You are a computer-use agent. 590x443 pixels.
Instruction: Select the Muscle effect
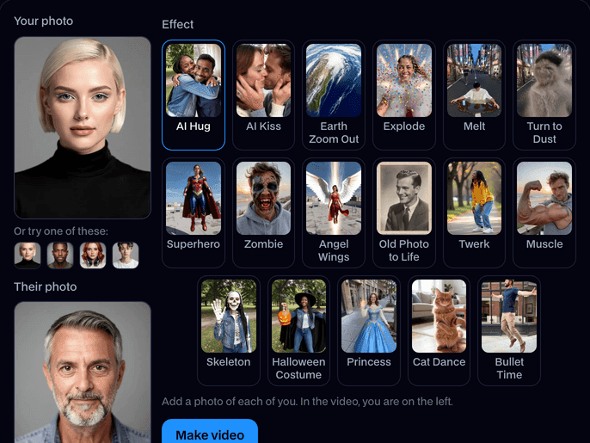(x=544, y=212)
